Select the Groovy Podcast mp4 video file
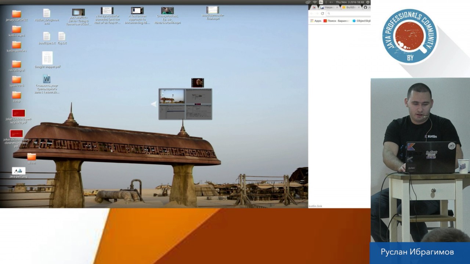The image size is (470, 264). point(167,11)
